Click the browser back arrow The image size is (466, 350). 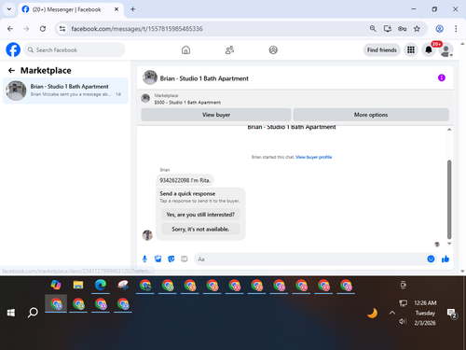(x=10, y=29)
